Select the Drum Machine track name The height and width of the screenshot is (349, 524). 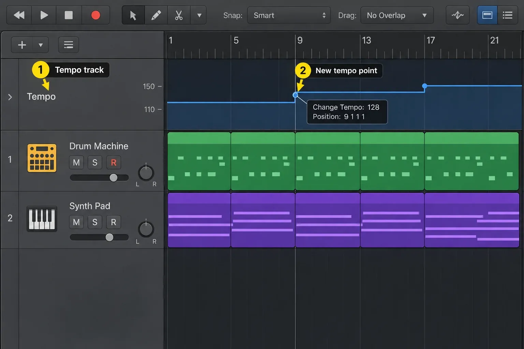click(x=99, y=146)
